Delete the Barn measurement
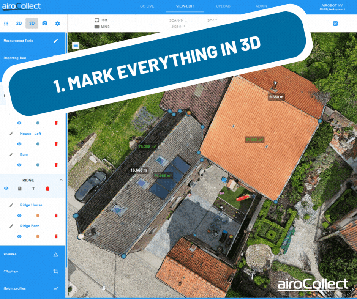The height and width of the screenshot is (299, 357). click(56, 165)
